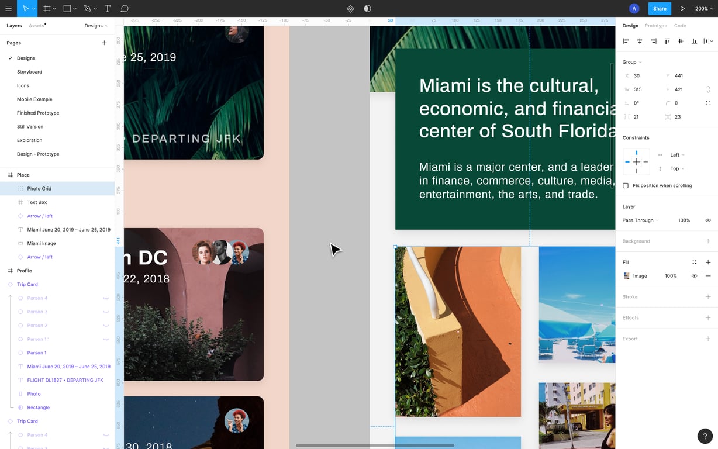
Task: Add a new page with plus icon
Action: click(104, 43)
